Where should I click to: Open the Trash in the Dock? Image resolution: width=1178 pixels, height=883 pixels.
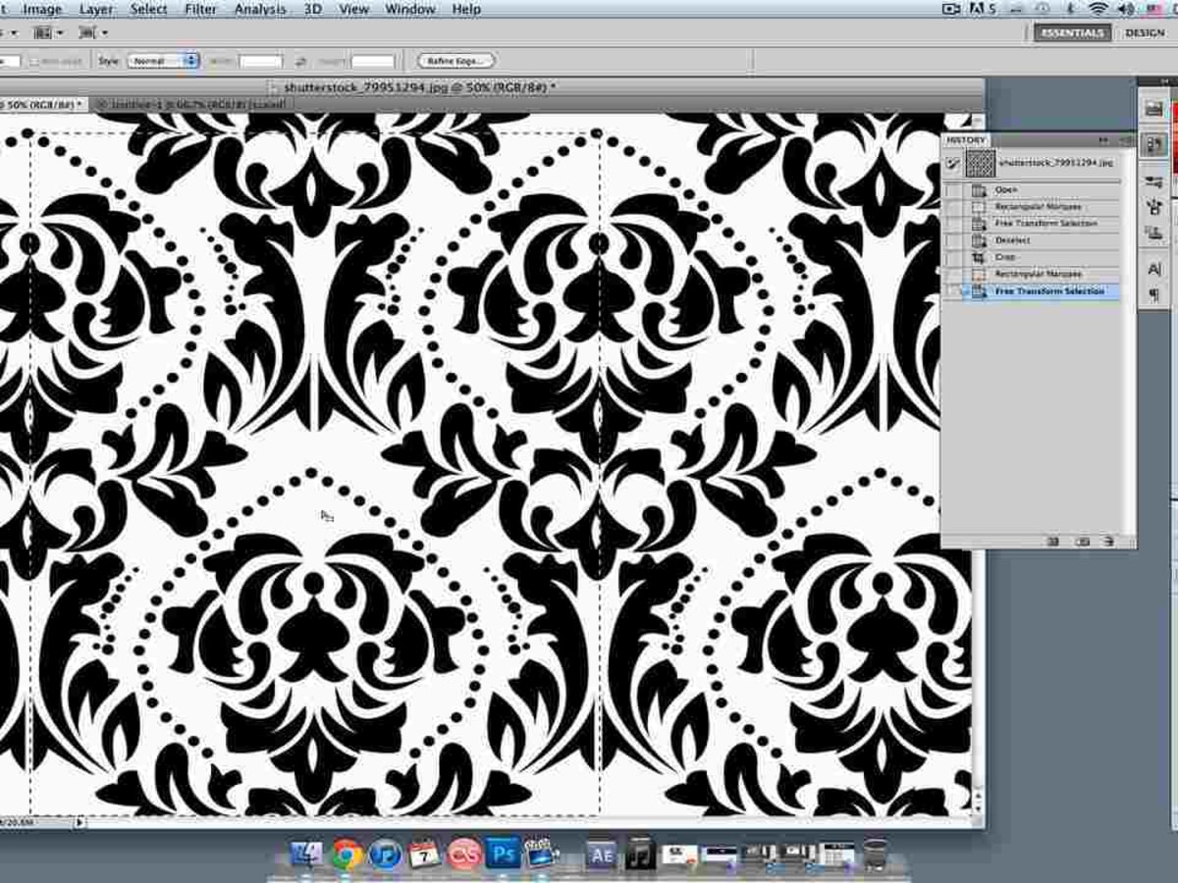click(876, 855)
